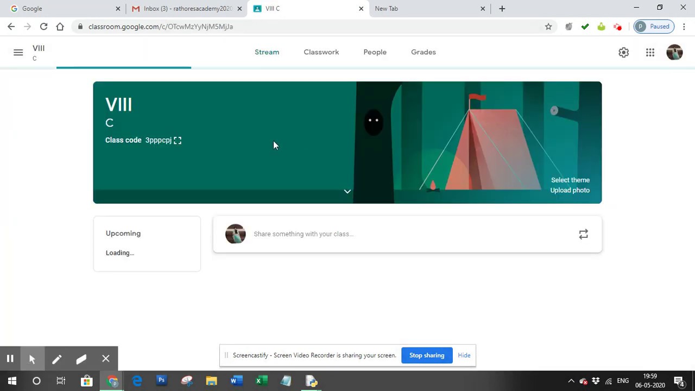Image resolution: width=695 pixels, height=391 pixels.
Task: Click the red recording extension icon
Action: click(x=617, y=26)
